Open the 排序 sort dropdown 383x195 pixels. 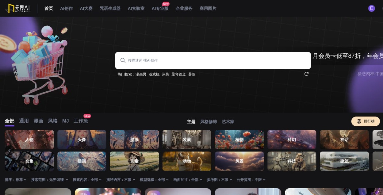click(x=15, y=179)
